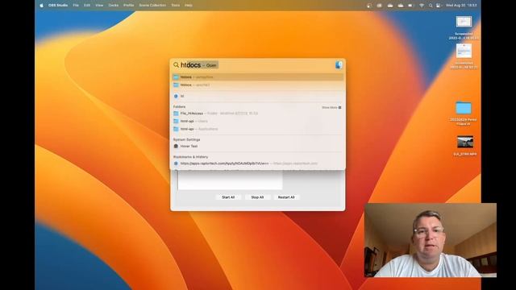Click the Safari icon beside 'ht' suggestion
Image resolution: width=516 pixels, height=290 pixels.
click(176, 96)
